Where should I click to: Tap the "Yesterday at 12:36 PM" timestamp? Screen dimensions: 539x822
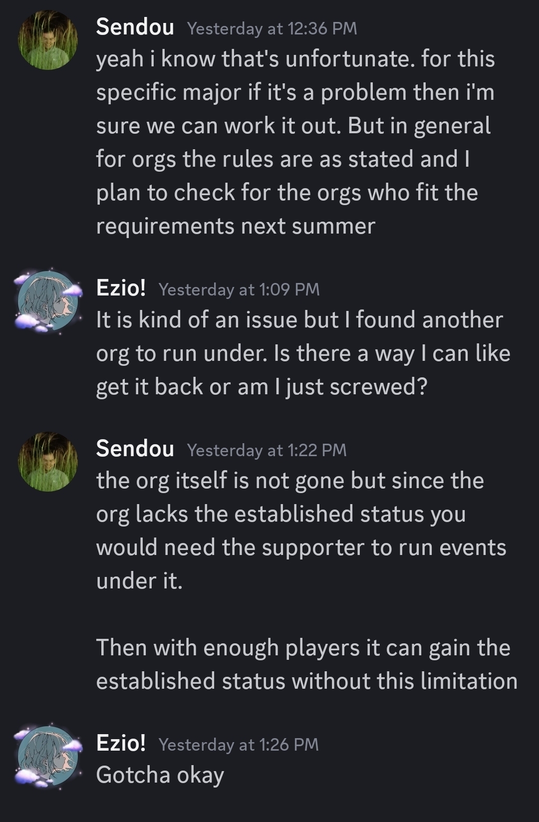tap(272, 28)
